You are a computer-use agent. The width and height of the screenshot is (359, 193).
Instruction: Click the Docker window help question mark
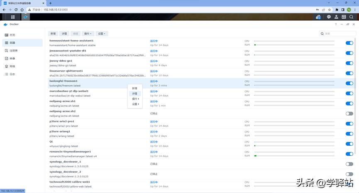pos(336,24)
